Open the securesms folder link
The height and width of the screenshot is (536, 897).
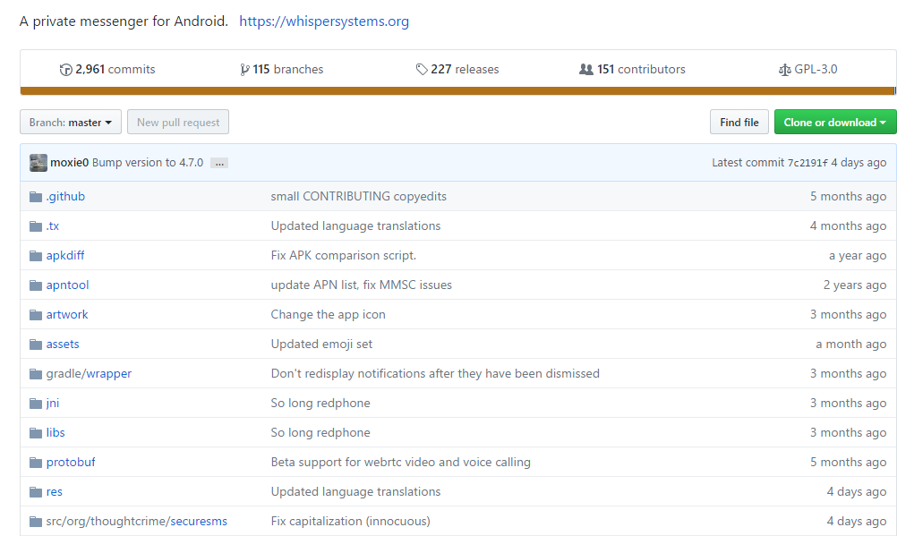point(199,522)
